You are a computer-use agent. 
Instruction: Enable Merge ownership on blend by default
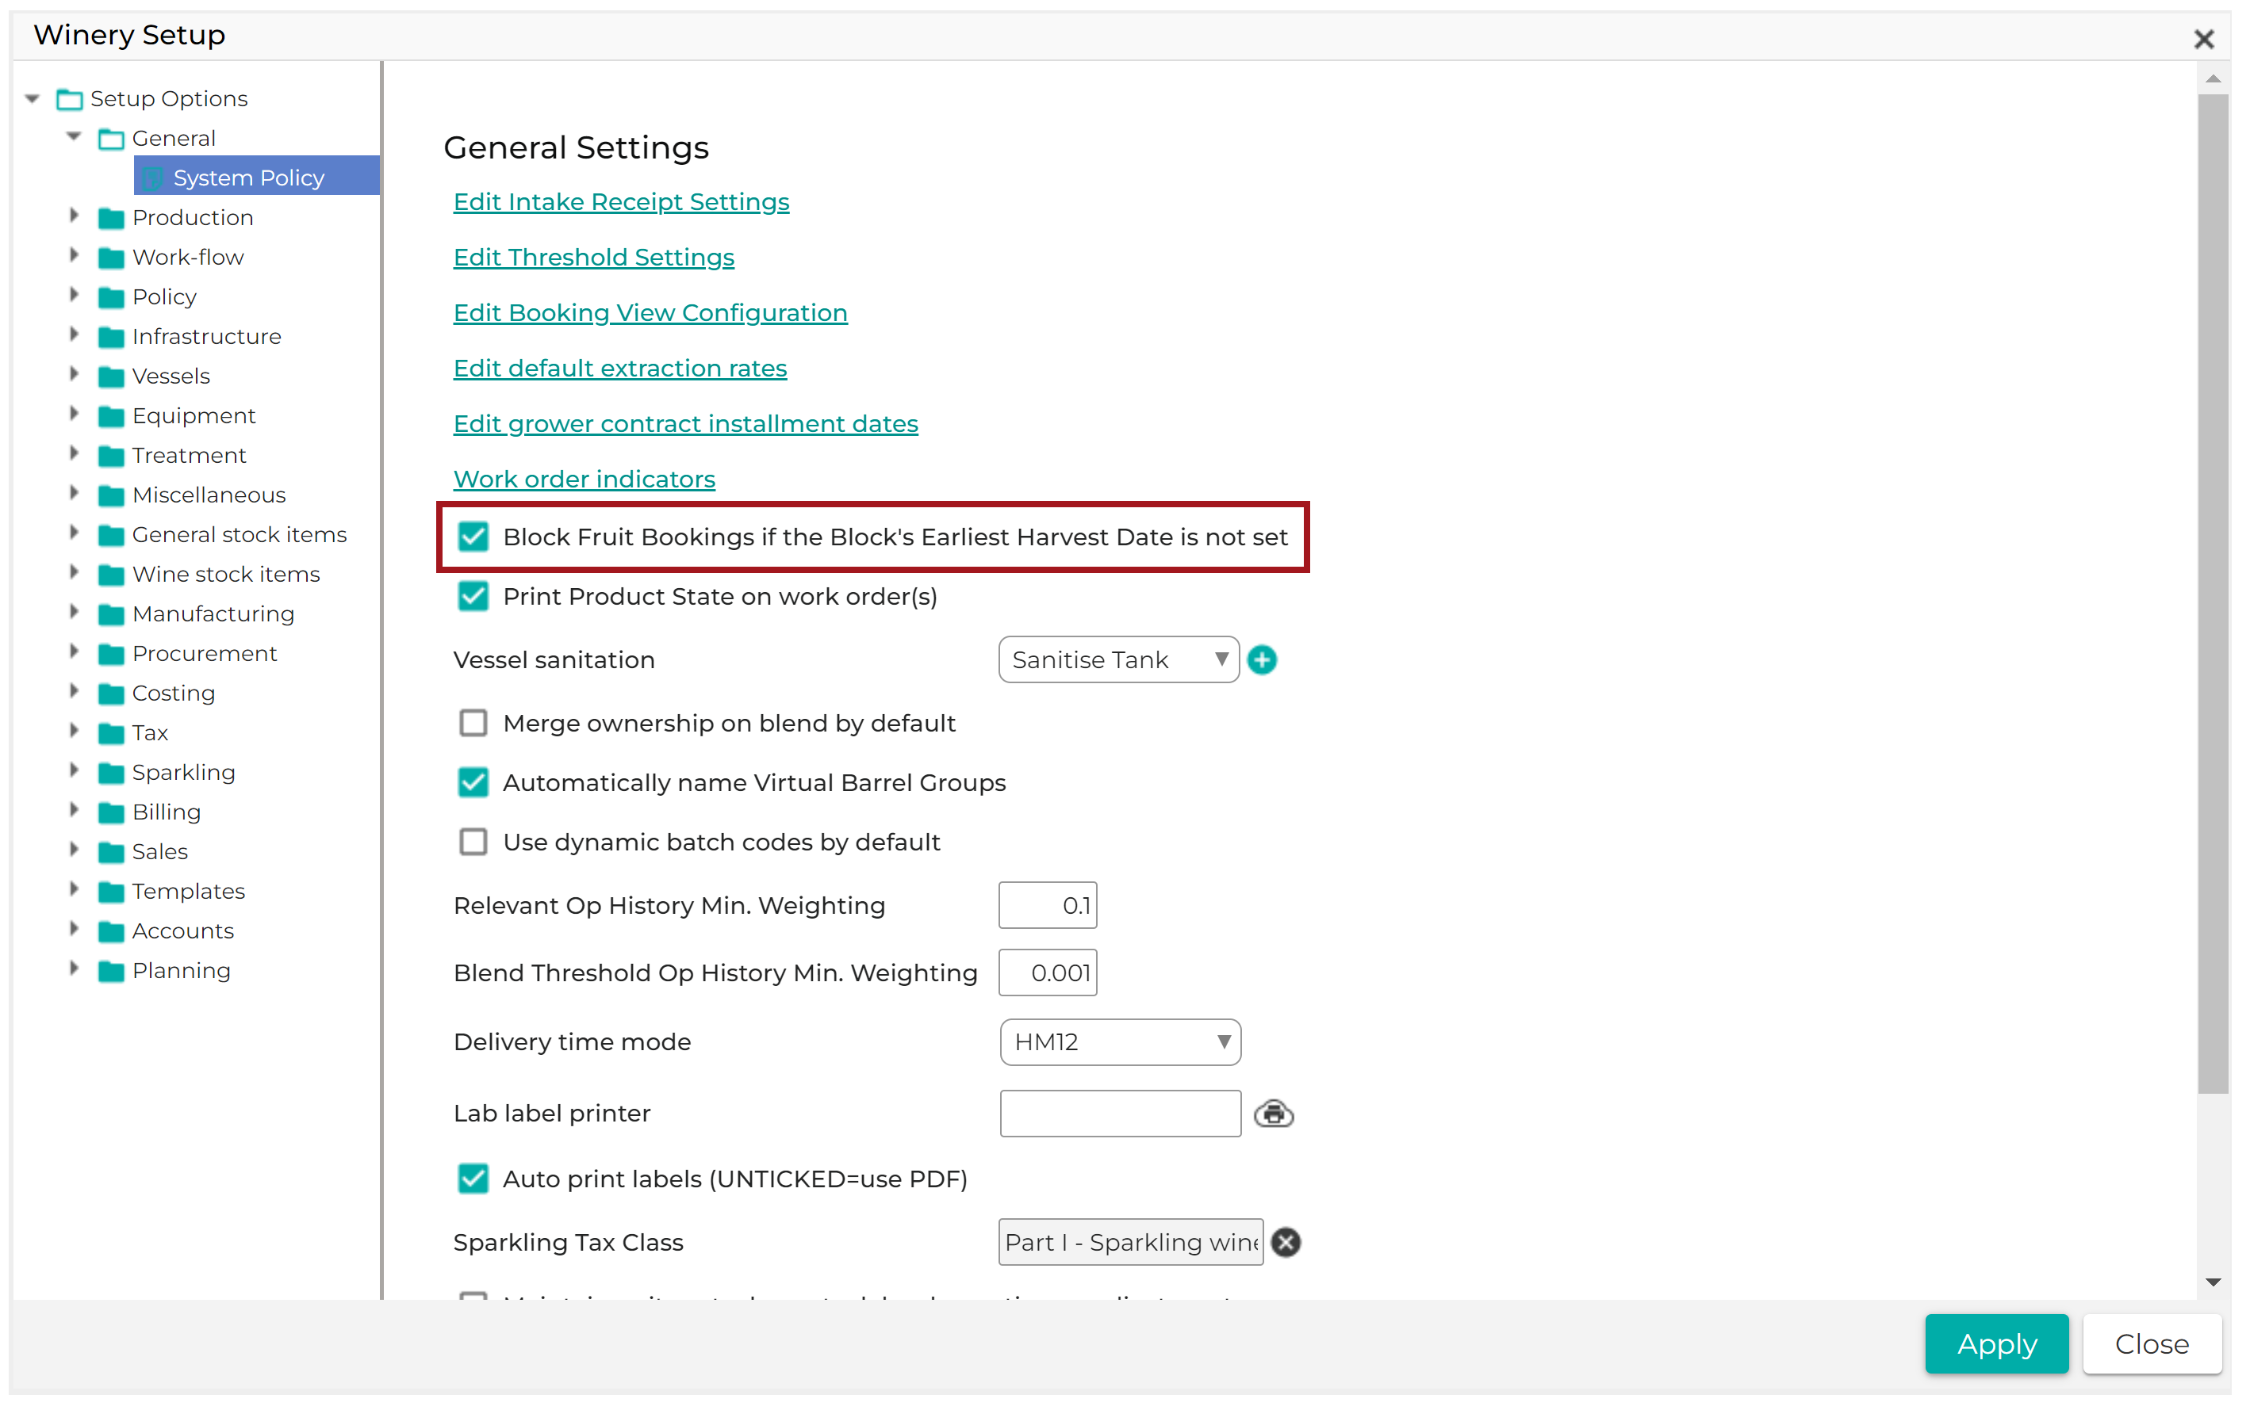click(473, 724)
